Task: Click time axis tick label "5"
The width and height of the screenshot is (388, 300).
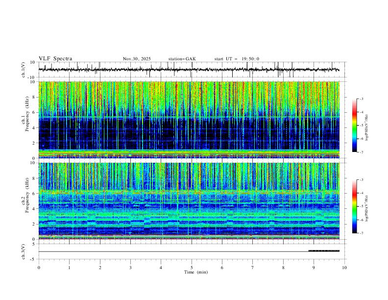Action: point(192,268)
